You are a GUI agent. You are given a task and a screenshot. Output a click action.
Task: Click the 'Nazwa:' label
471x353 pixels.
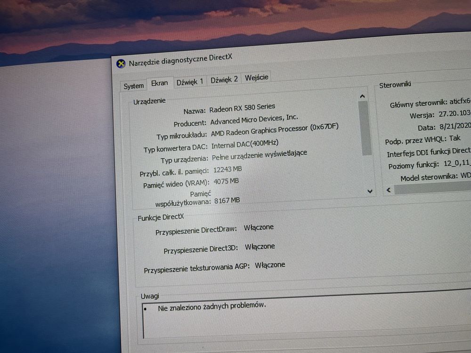pos(195,111)
